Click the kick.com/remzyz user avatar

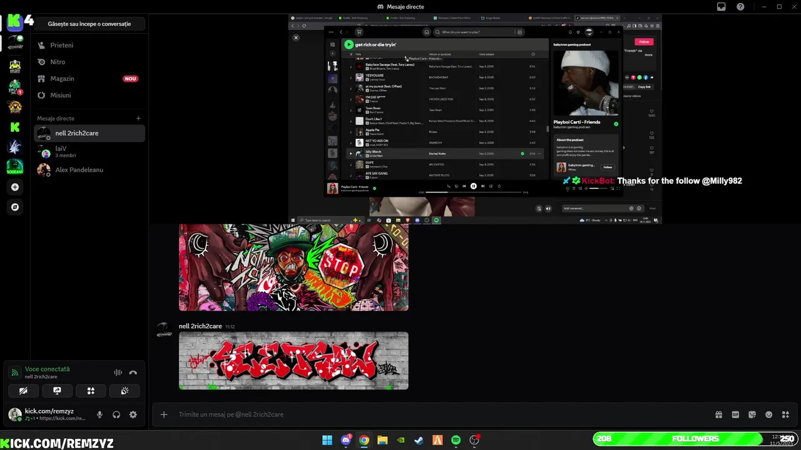point(14,414)
